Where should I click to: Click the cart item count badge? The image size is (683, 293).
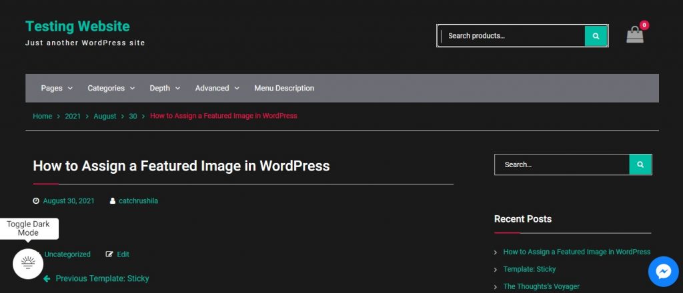(644, 25)
